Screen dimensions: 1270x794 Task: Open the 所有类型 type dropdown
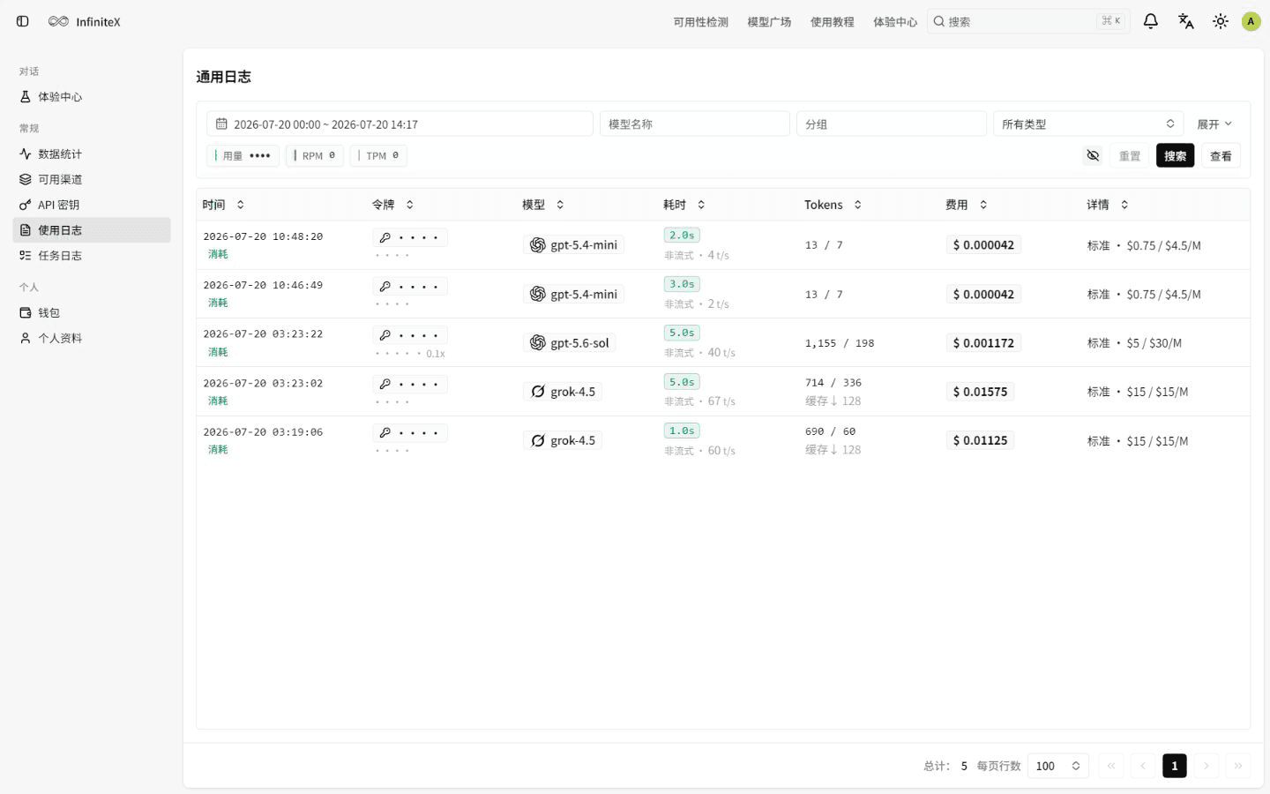coord(1088,124)
